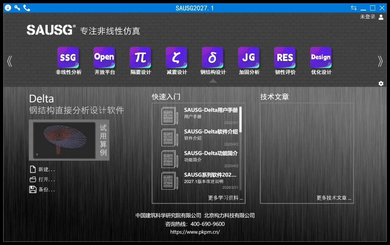Click the quick-start list scrollbar
The height and width of the screenshot is (245, 390).
coord(240,120)
